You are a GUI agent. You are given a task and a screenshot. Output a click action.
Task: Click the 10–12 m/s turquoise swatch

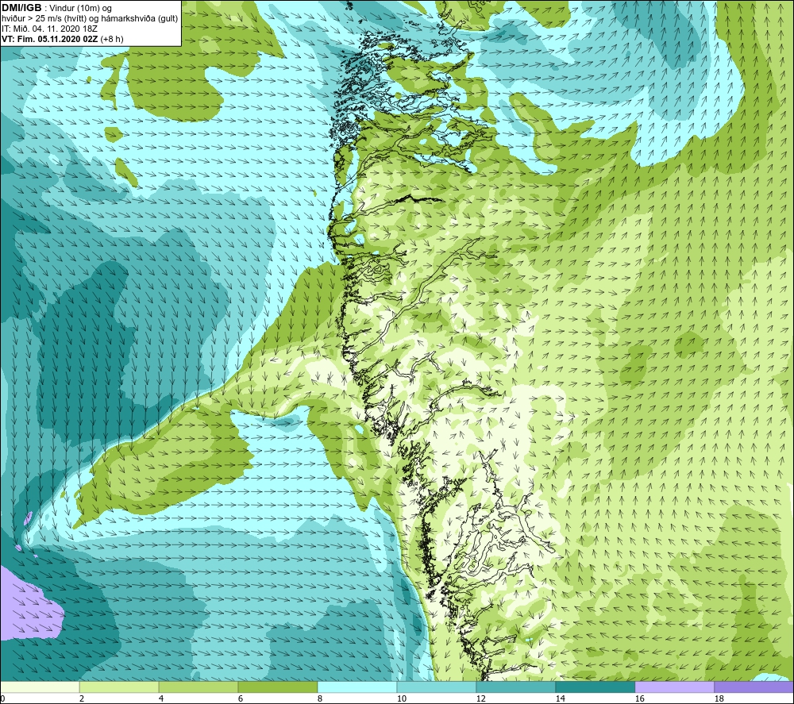pyautogui.click(x=437, y=687)
